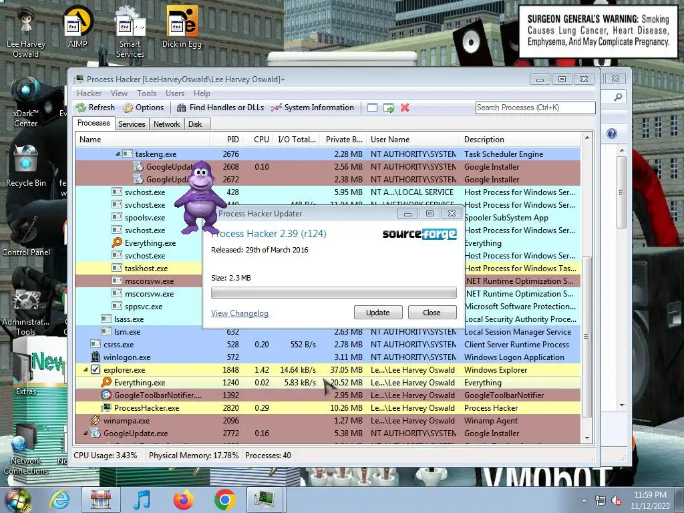The height and width of the screenshot is (513, 684).
Task: Click scroll-up arrow of the process list
Action: click(587, 138)
